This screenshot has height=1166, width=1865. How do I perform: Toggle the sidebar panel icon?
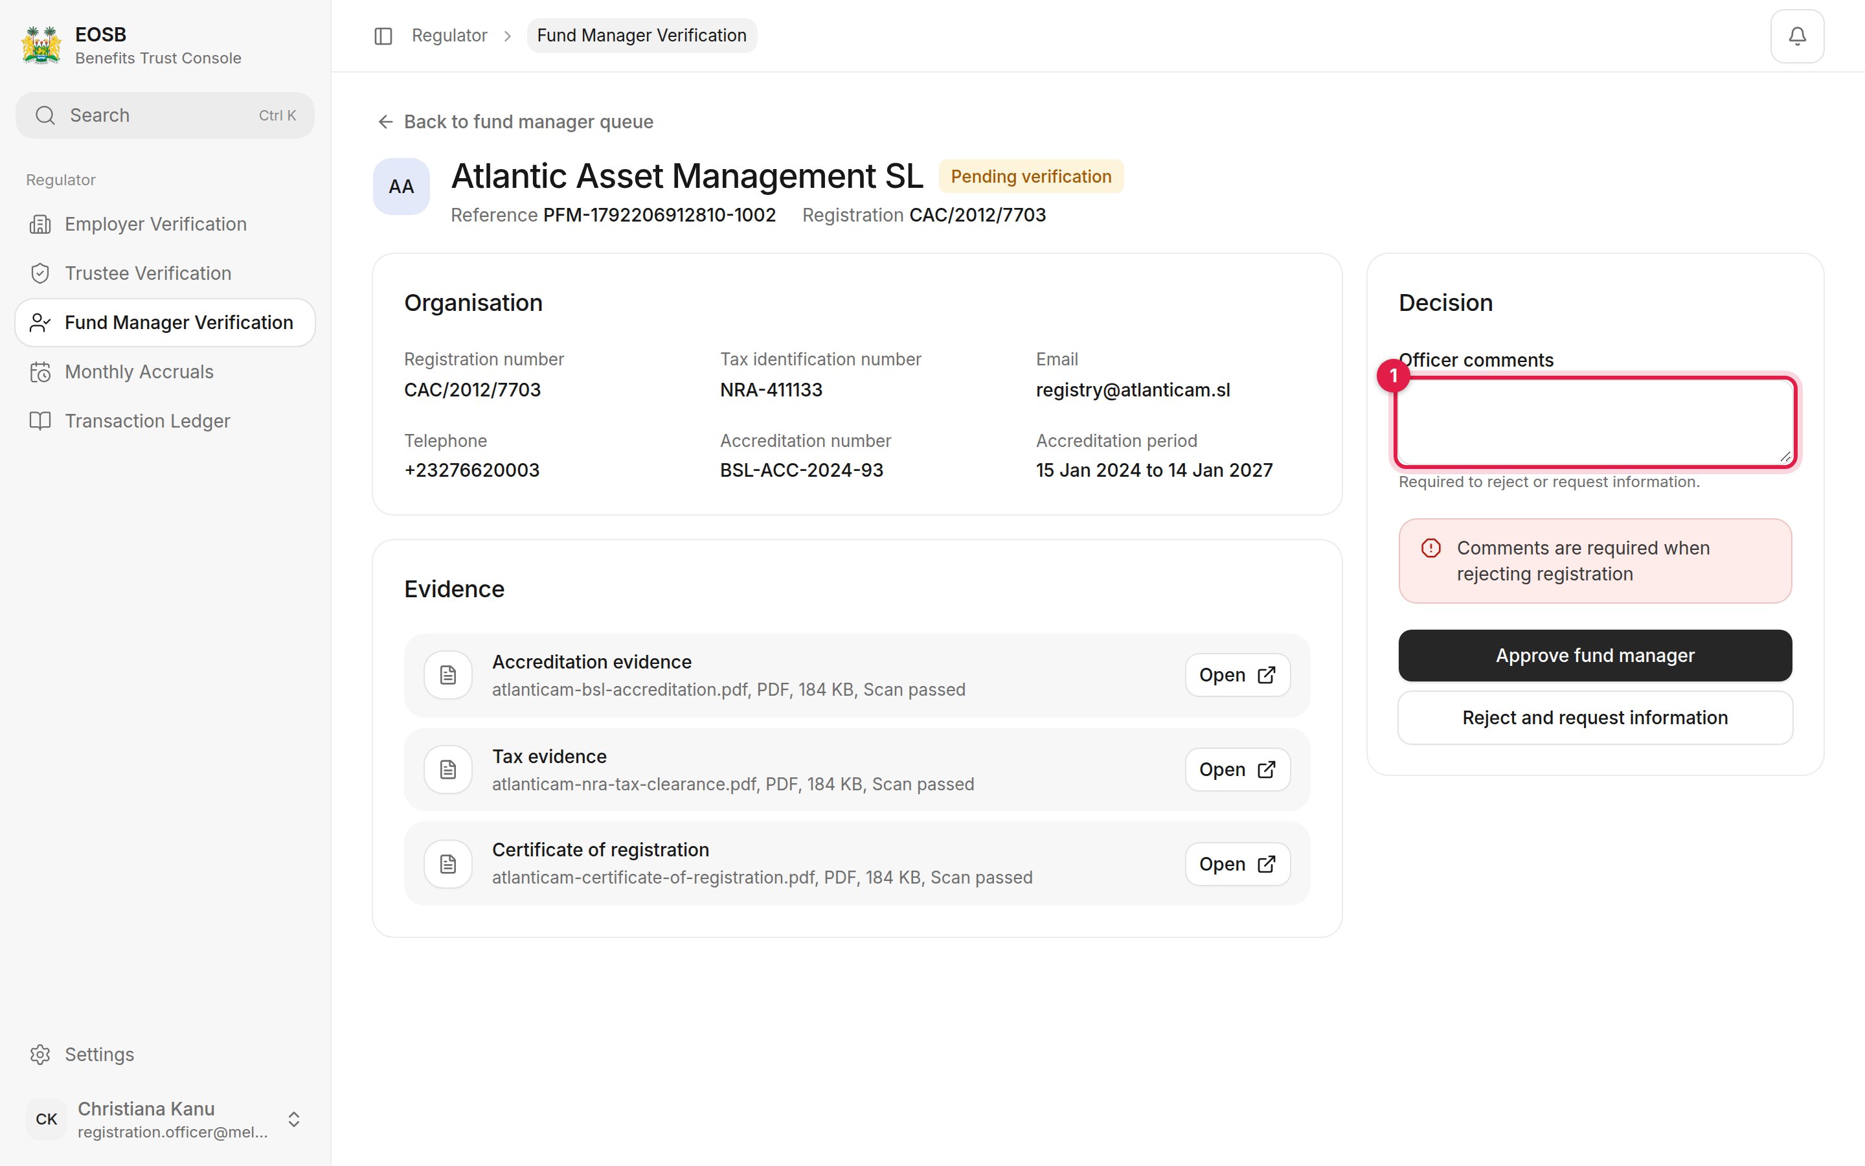pyautogui.click(x=383, y=36)
